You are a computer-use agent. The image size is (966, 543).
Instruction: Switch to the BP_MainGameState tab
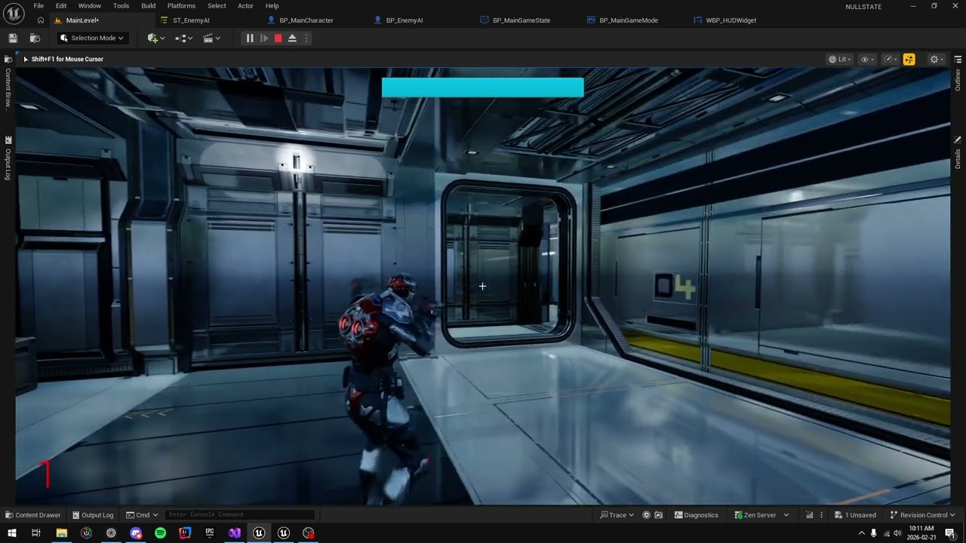pyautogui.click(x=521, y=20)
